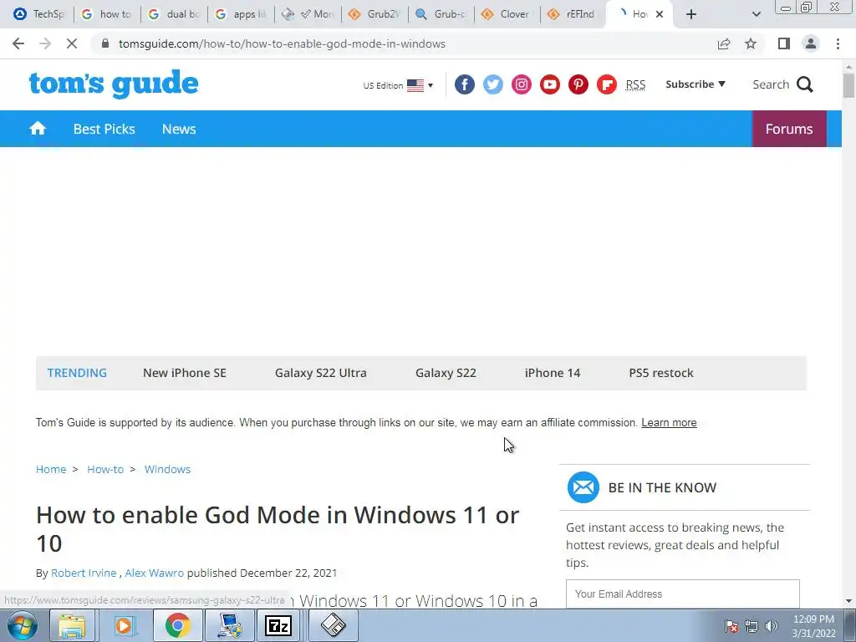Image resolution: width=856 pixels, height=642 pixels.
Task: Open the Forums button
Action: [x=789, y=129]
